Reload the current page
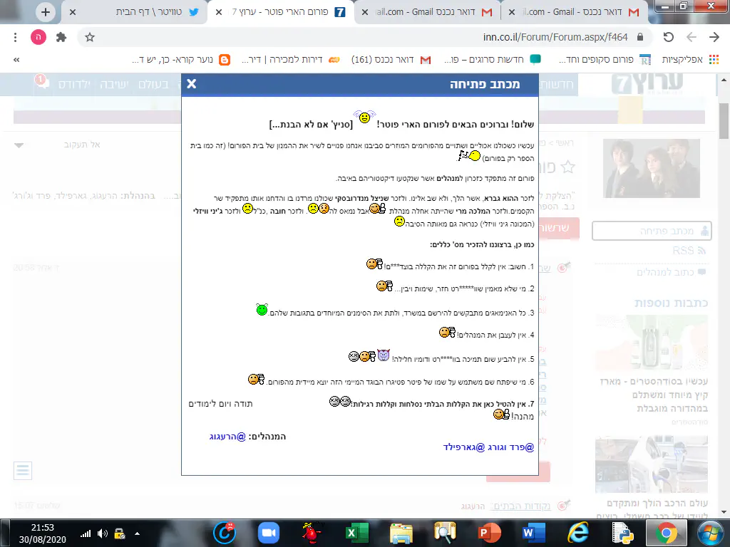The height and width of the screenshot is (547, 730). click(668, 37)
